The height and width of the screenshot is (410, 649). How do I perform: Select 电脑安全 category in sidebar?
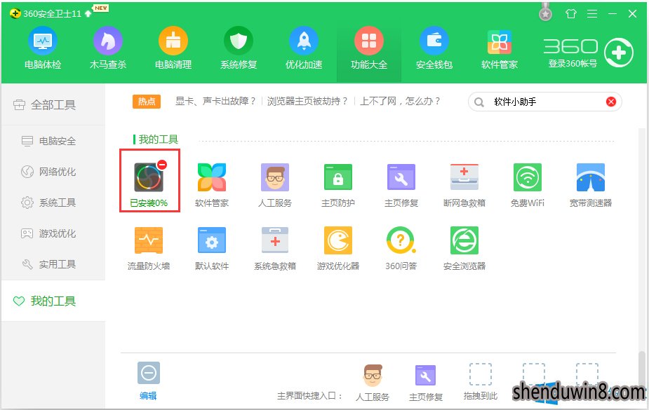(53, 141)
